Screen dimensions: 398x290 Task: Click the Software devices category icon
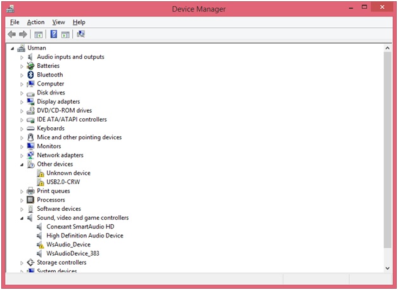point(30,209)
